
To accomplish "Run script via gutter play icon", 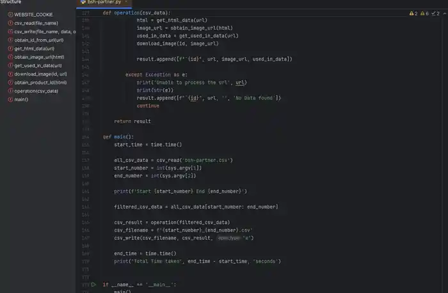I will [x=93, y=285].
